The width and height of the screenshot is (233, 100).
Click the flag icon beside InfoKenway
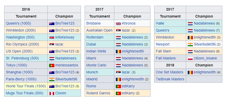pyautogui.click(x=52, y=38)
